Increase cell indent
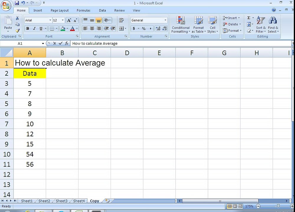Viewport: 295px width, 212px height. pyautogui.click(x=113, y=29)
